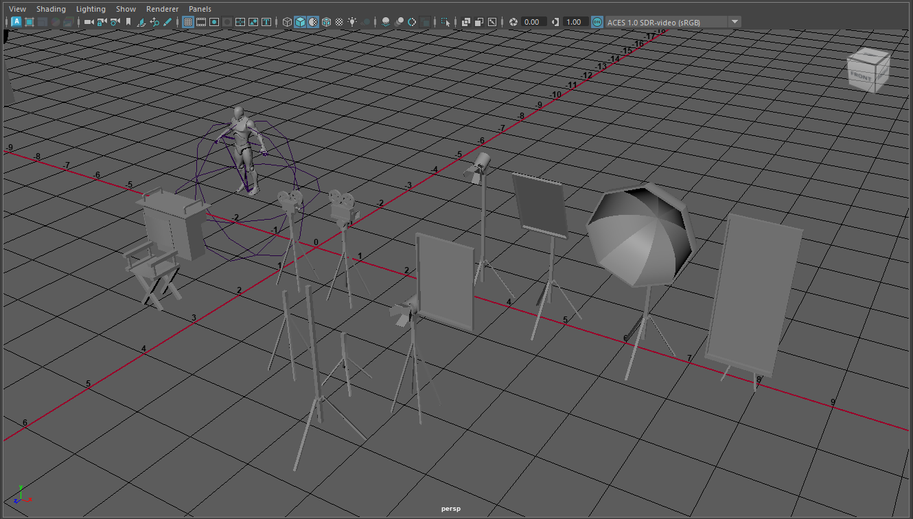Click the Use Default Material icon
This screenshot has height=519, width=913.
click(x=313, y=22)
